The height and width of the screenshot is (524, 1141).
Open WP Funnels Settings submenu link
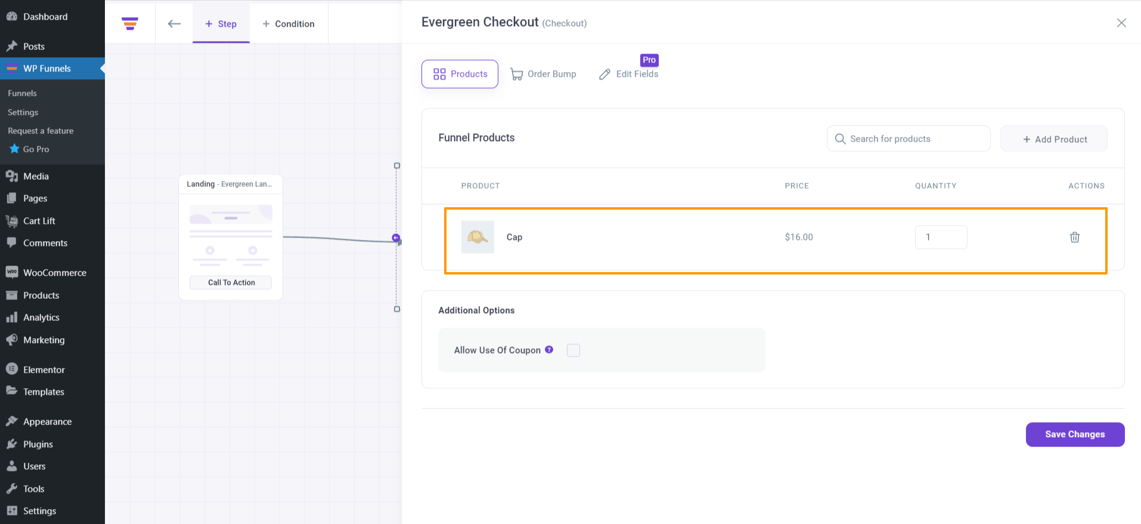pyautogui.click(x=23, y=112)
